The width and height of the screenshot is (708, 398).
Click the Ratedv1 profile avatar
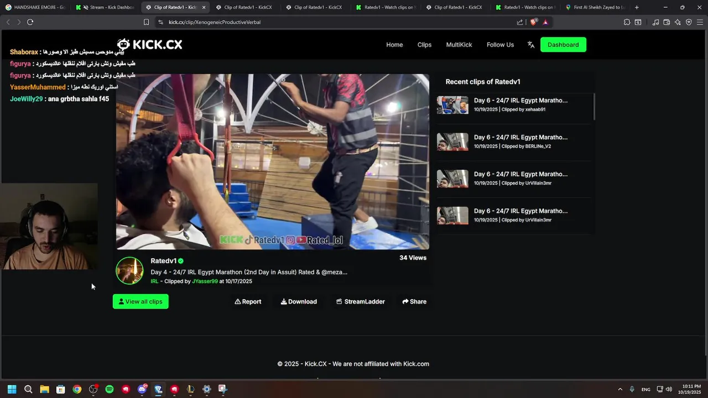pyautogui.click(x=129, y=271)
